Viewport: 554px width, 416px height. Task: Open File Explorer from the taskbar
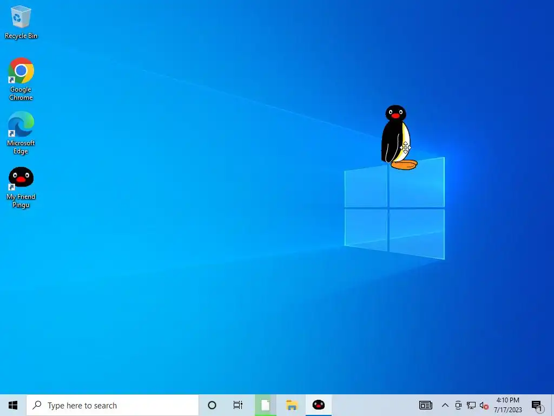tap(292, 405)
